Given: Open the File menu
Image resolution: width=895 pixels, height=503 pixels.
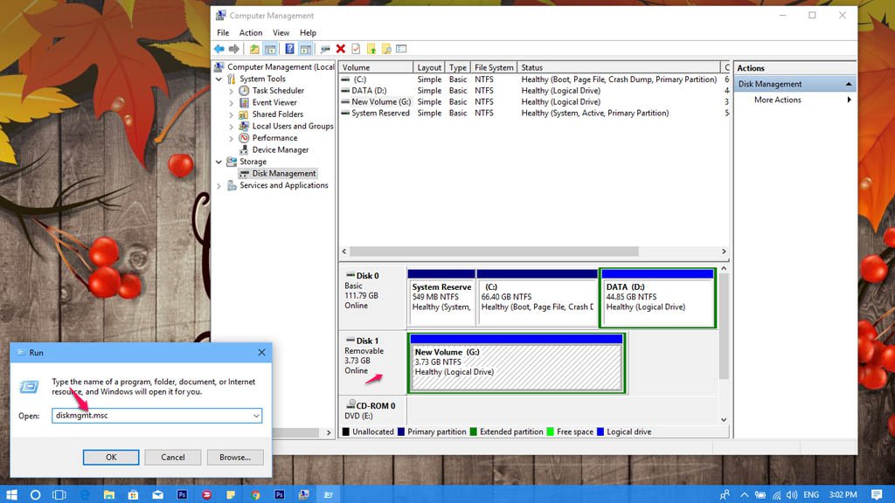Looking at the screenshot, I should point(223,32).
